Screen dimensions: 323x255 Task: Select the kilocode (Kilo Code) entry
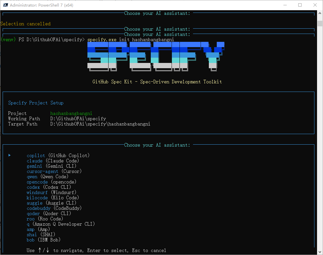53,198
